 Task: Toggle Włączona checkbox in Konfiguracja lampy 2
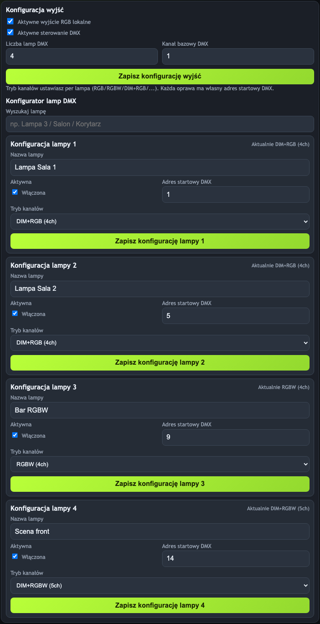tap(15, 313)
